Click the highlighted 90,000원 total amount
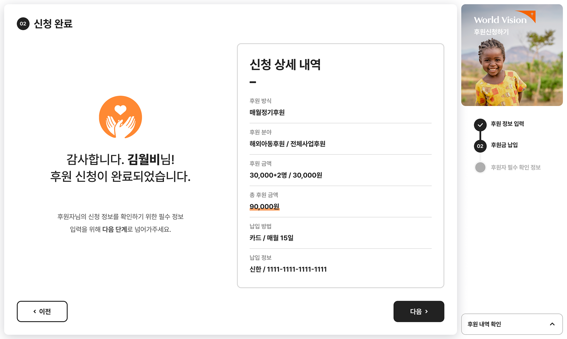The width and height of the screenshot is (567, 339). pos(264,207)
